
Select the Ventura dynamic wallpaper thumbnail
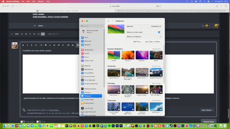click(128, 55)
